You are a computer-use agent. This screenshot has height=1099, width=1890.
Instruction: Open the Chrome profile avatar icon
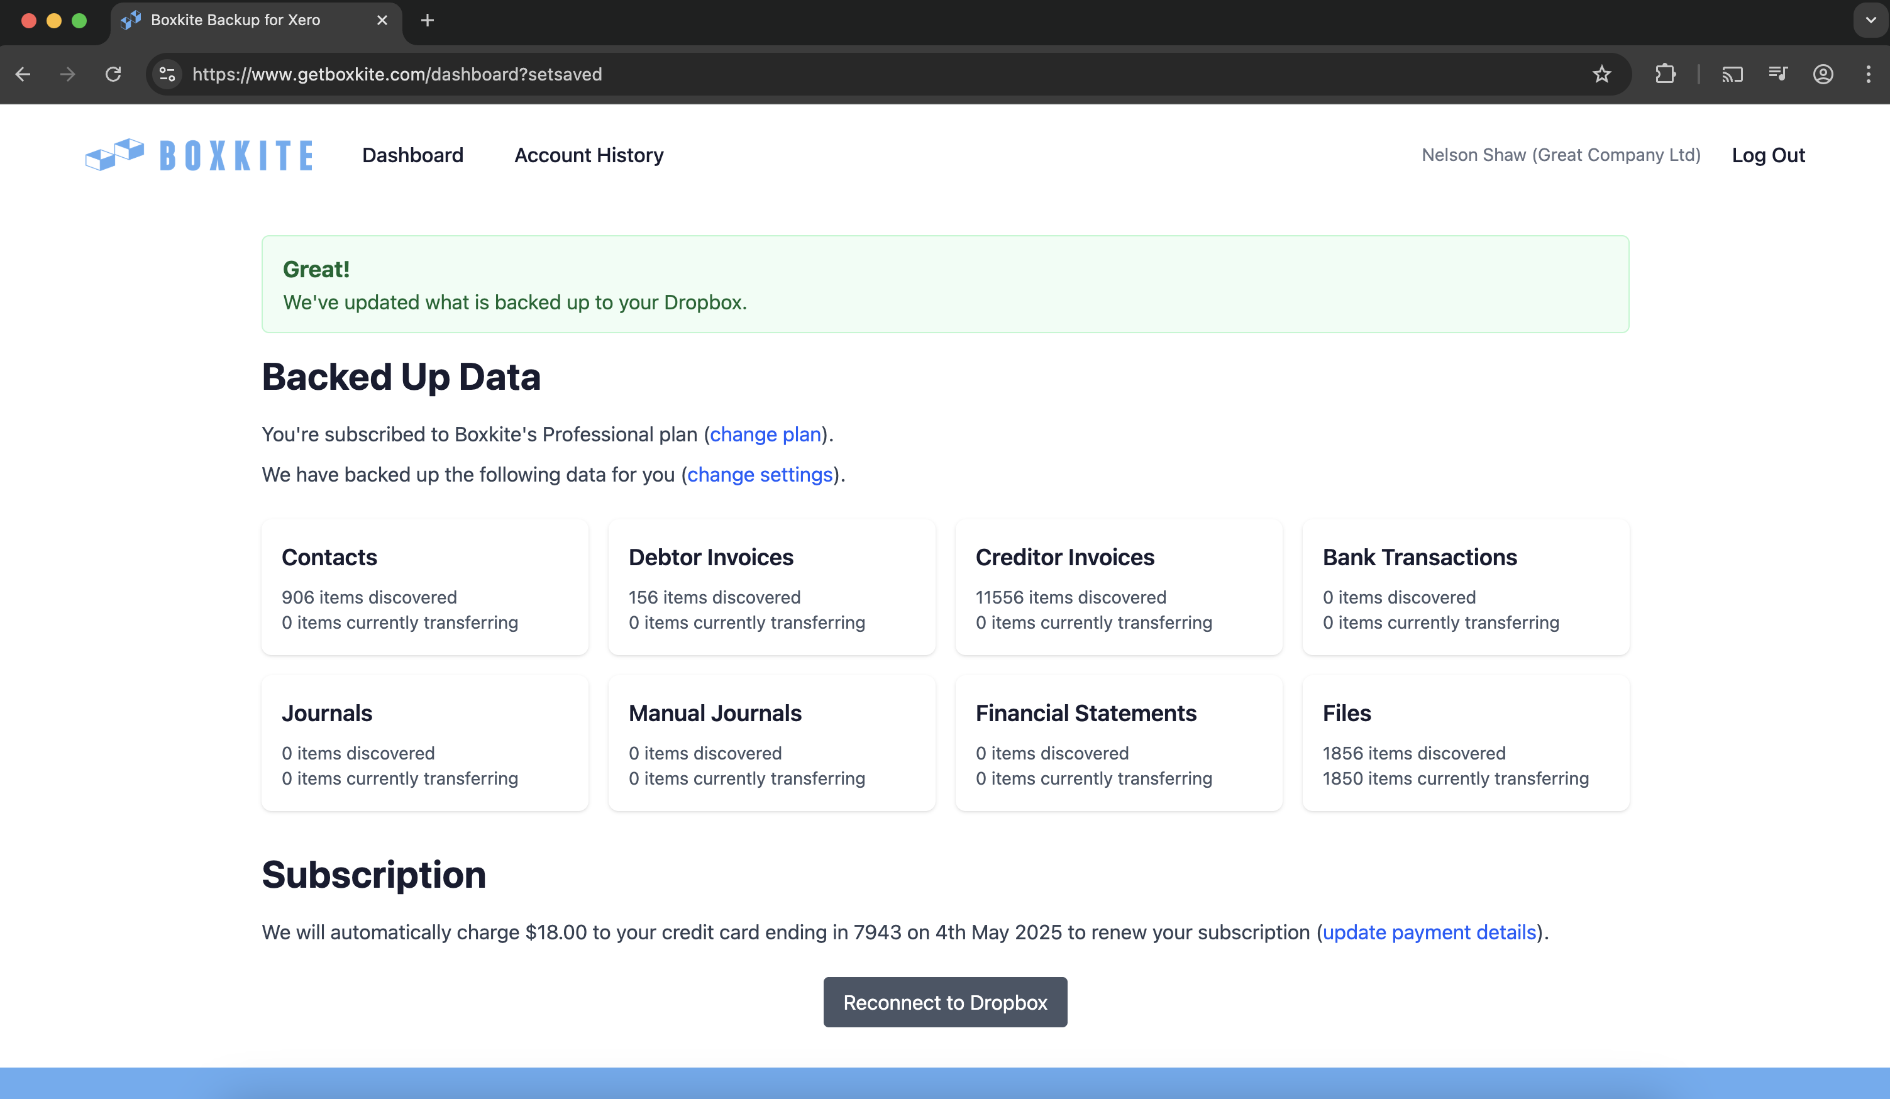[x=1823, y=74]
